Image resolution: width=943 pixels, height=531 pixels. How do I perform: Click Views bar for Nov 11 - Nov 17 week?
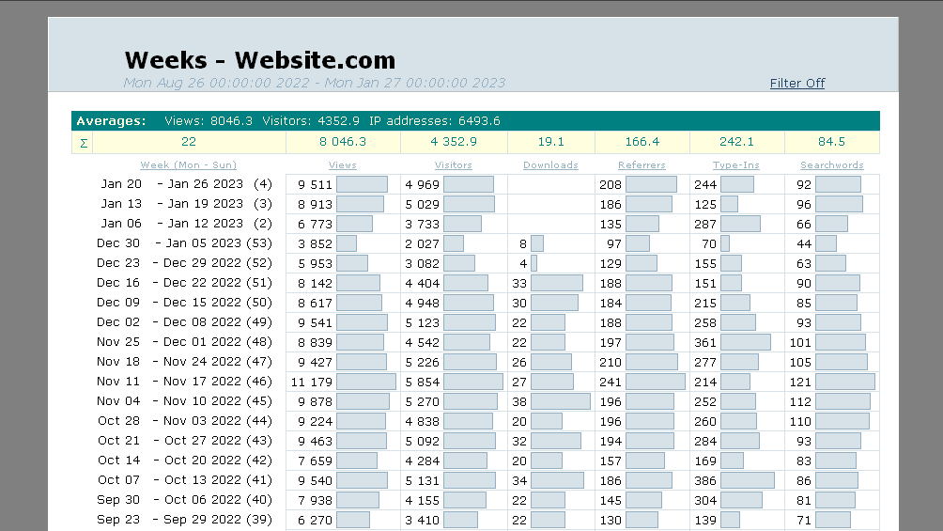point(365,382)
